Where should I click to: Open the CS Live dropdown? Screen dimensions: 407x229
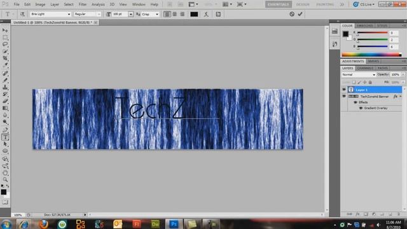[364, 4]
